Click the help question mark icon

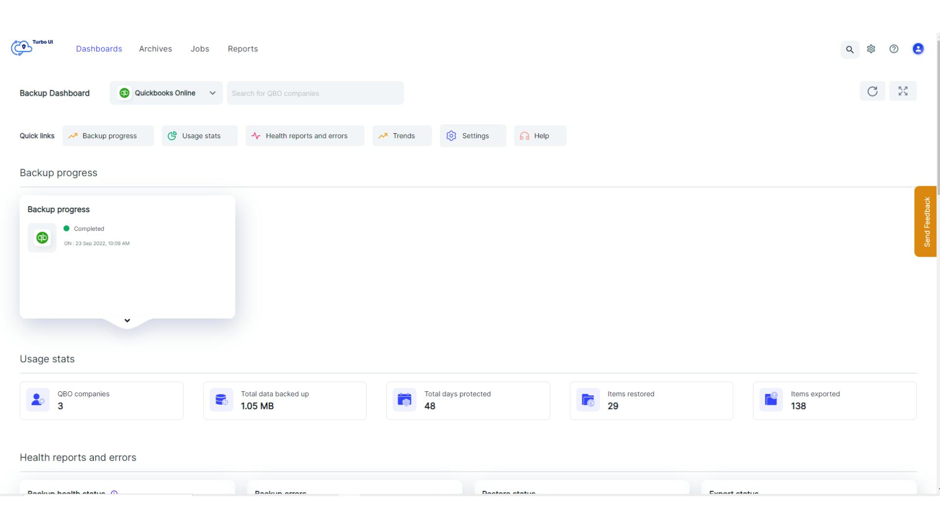[x=894, y=49]
